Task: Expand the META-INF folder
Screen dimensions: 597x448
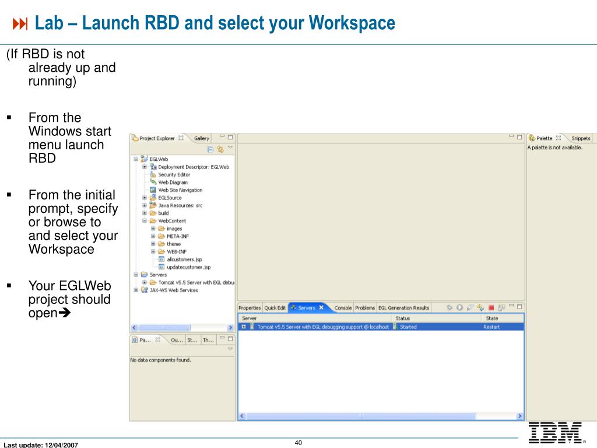Action: click(153, 236)
